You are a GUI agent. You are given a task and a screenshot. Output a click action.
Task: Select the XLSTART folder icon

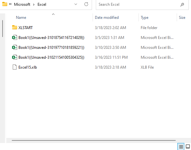point(15,27)
